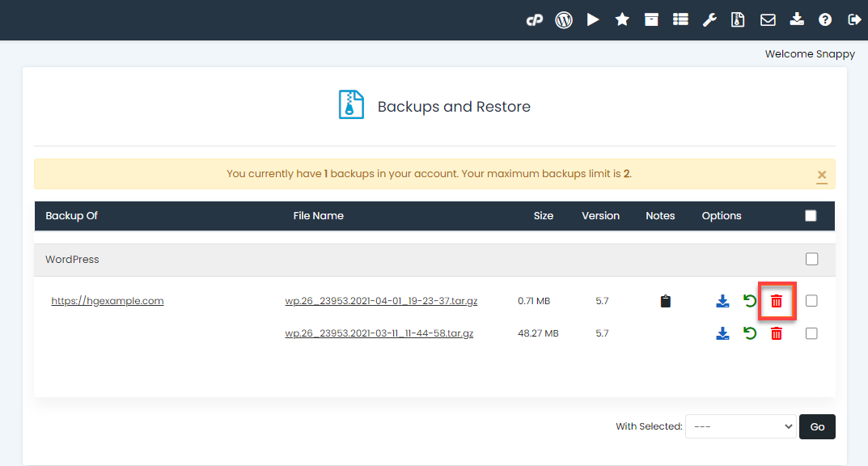Click the File Name column header
Image resolution: width=868 pixels, height=466 pixels.
coord(318,216)
